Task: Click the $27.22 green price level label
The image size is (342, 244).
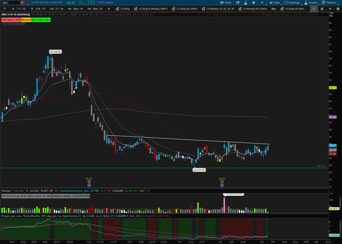Action: 321,165
